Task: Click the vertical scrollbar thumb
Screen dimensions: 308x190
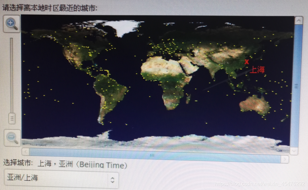Action: point(296,86)
